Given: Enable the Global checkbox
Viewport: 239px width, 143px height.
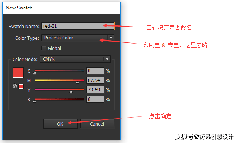Looking at the screenshot, I should [44, 48].
